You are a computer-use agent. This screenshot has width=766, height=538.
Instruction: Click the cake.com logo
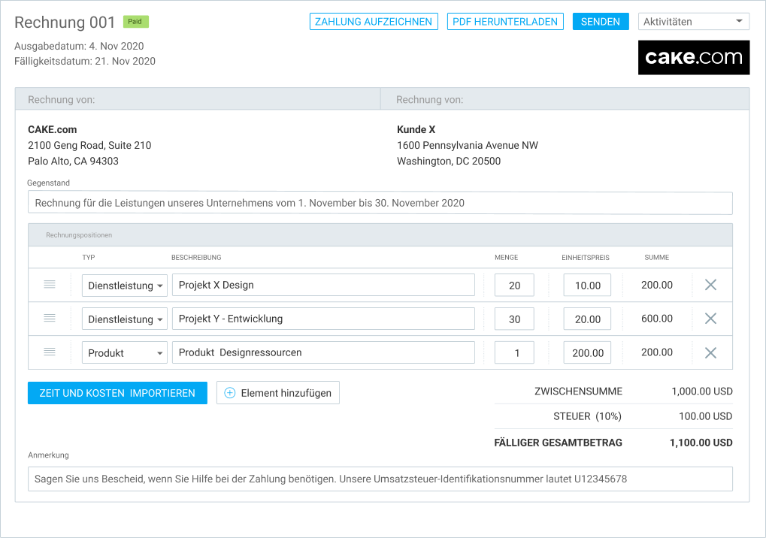[x=694, y=58]
